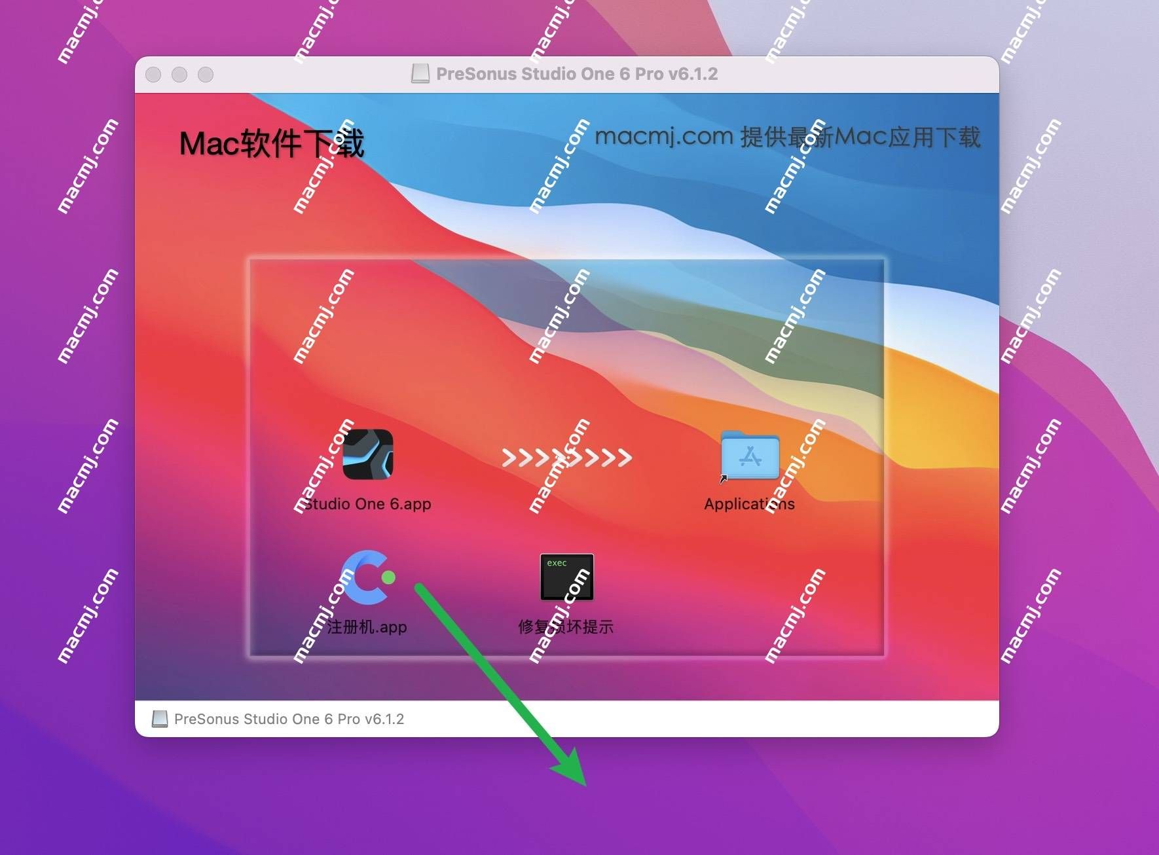Close the PreSonus Studio One window
This screenshot has height=855, width=1159.
pos(153,75)
